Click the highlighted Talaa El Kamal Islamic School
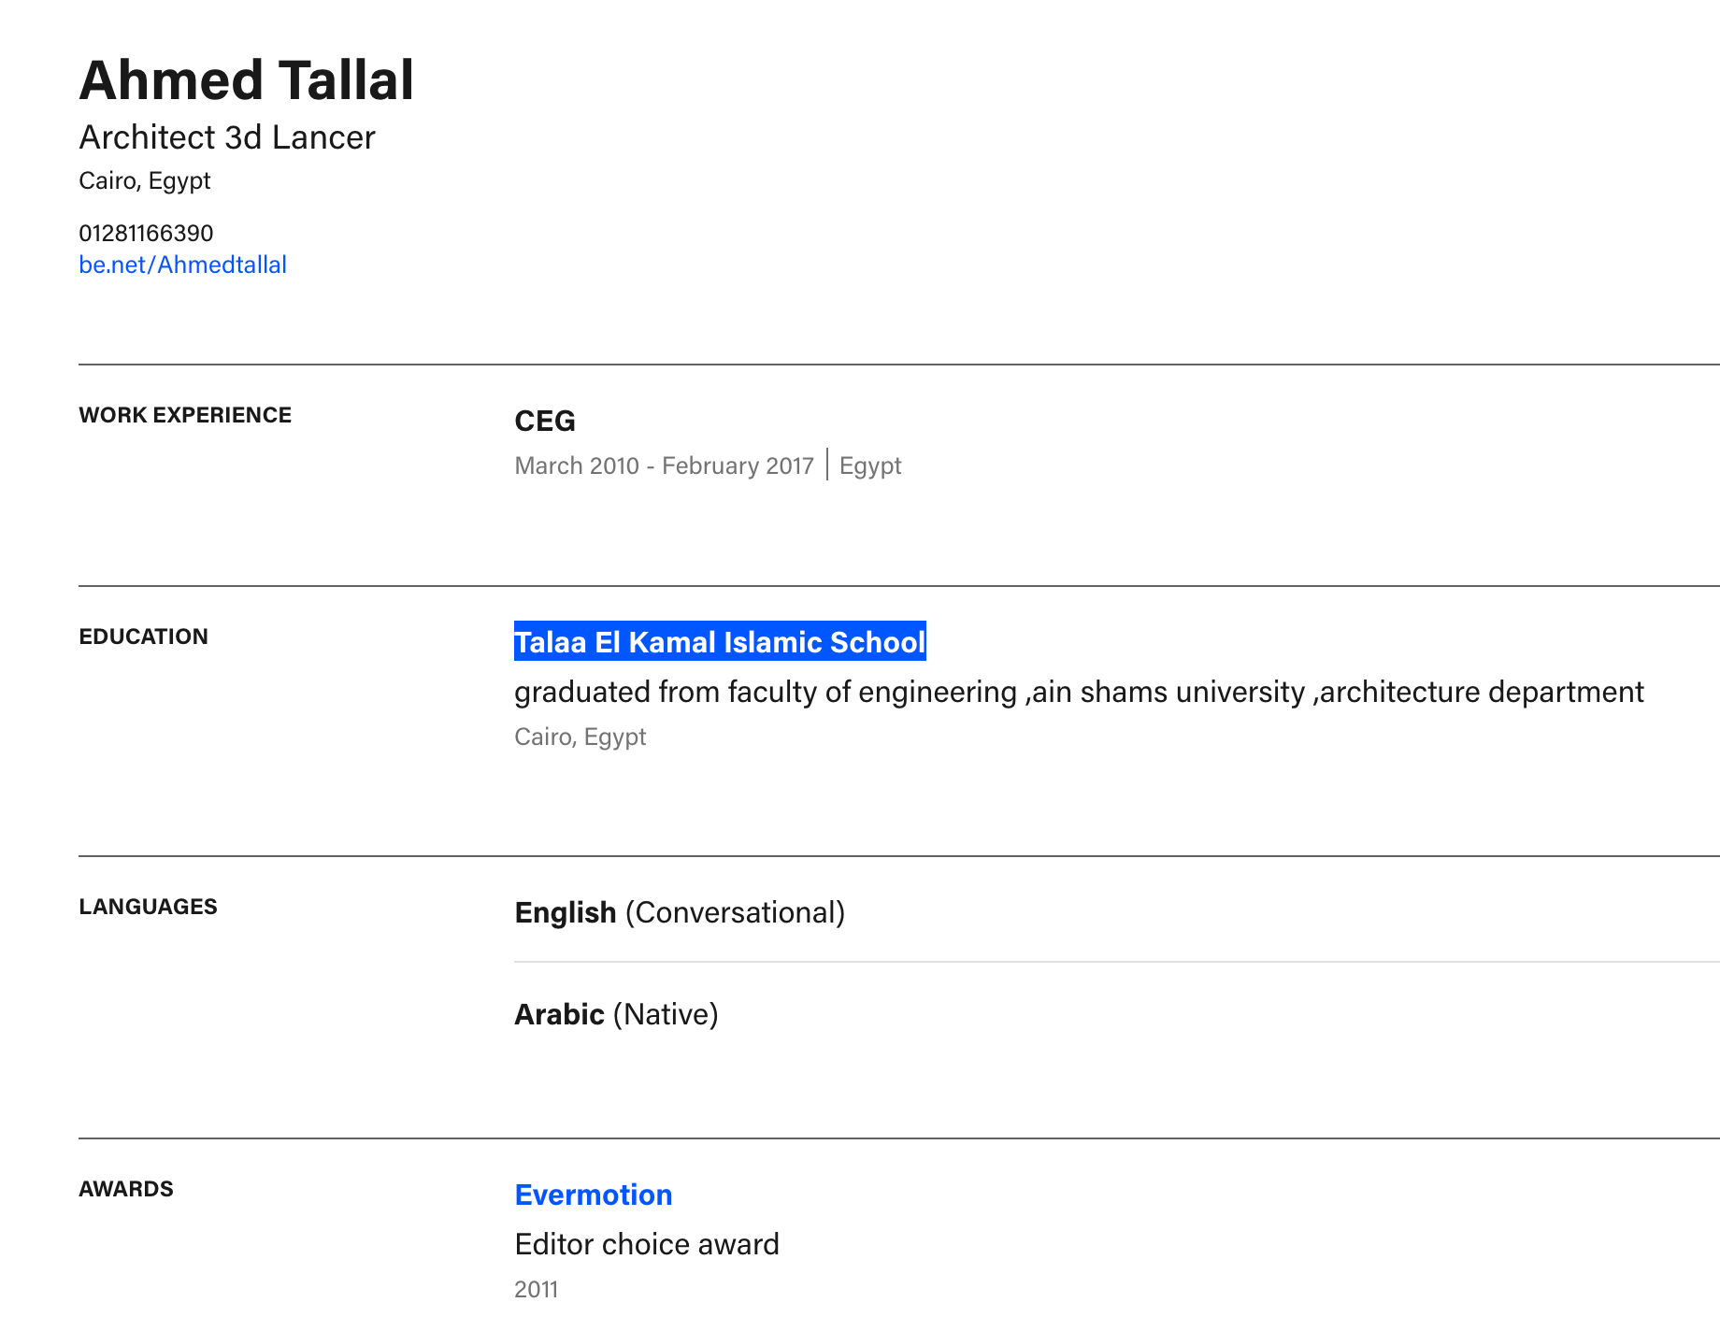The image size is (1720, 1331). click(720, 641)
